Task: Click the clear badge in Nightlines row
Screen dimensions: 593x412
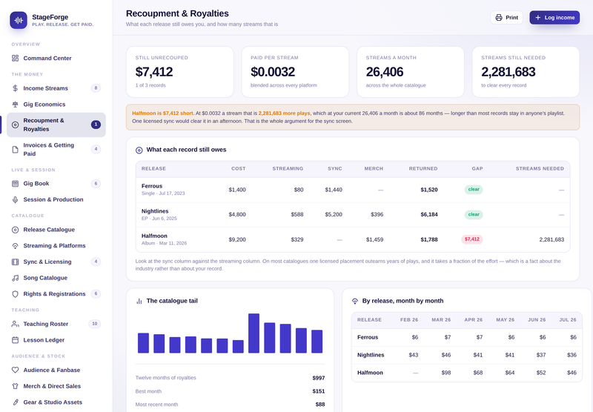Action: coord(474,214)
